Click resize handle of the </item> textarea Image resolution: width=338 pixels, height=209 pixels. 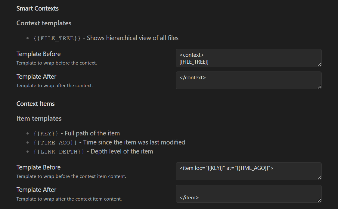(x=319, y=200)
